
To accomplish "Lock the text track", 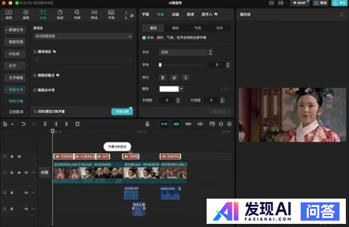I will coord(12,156).
